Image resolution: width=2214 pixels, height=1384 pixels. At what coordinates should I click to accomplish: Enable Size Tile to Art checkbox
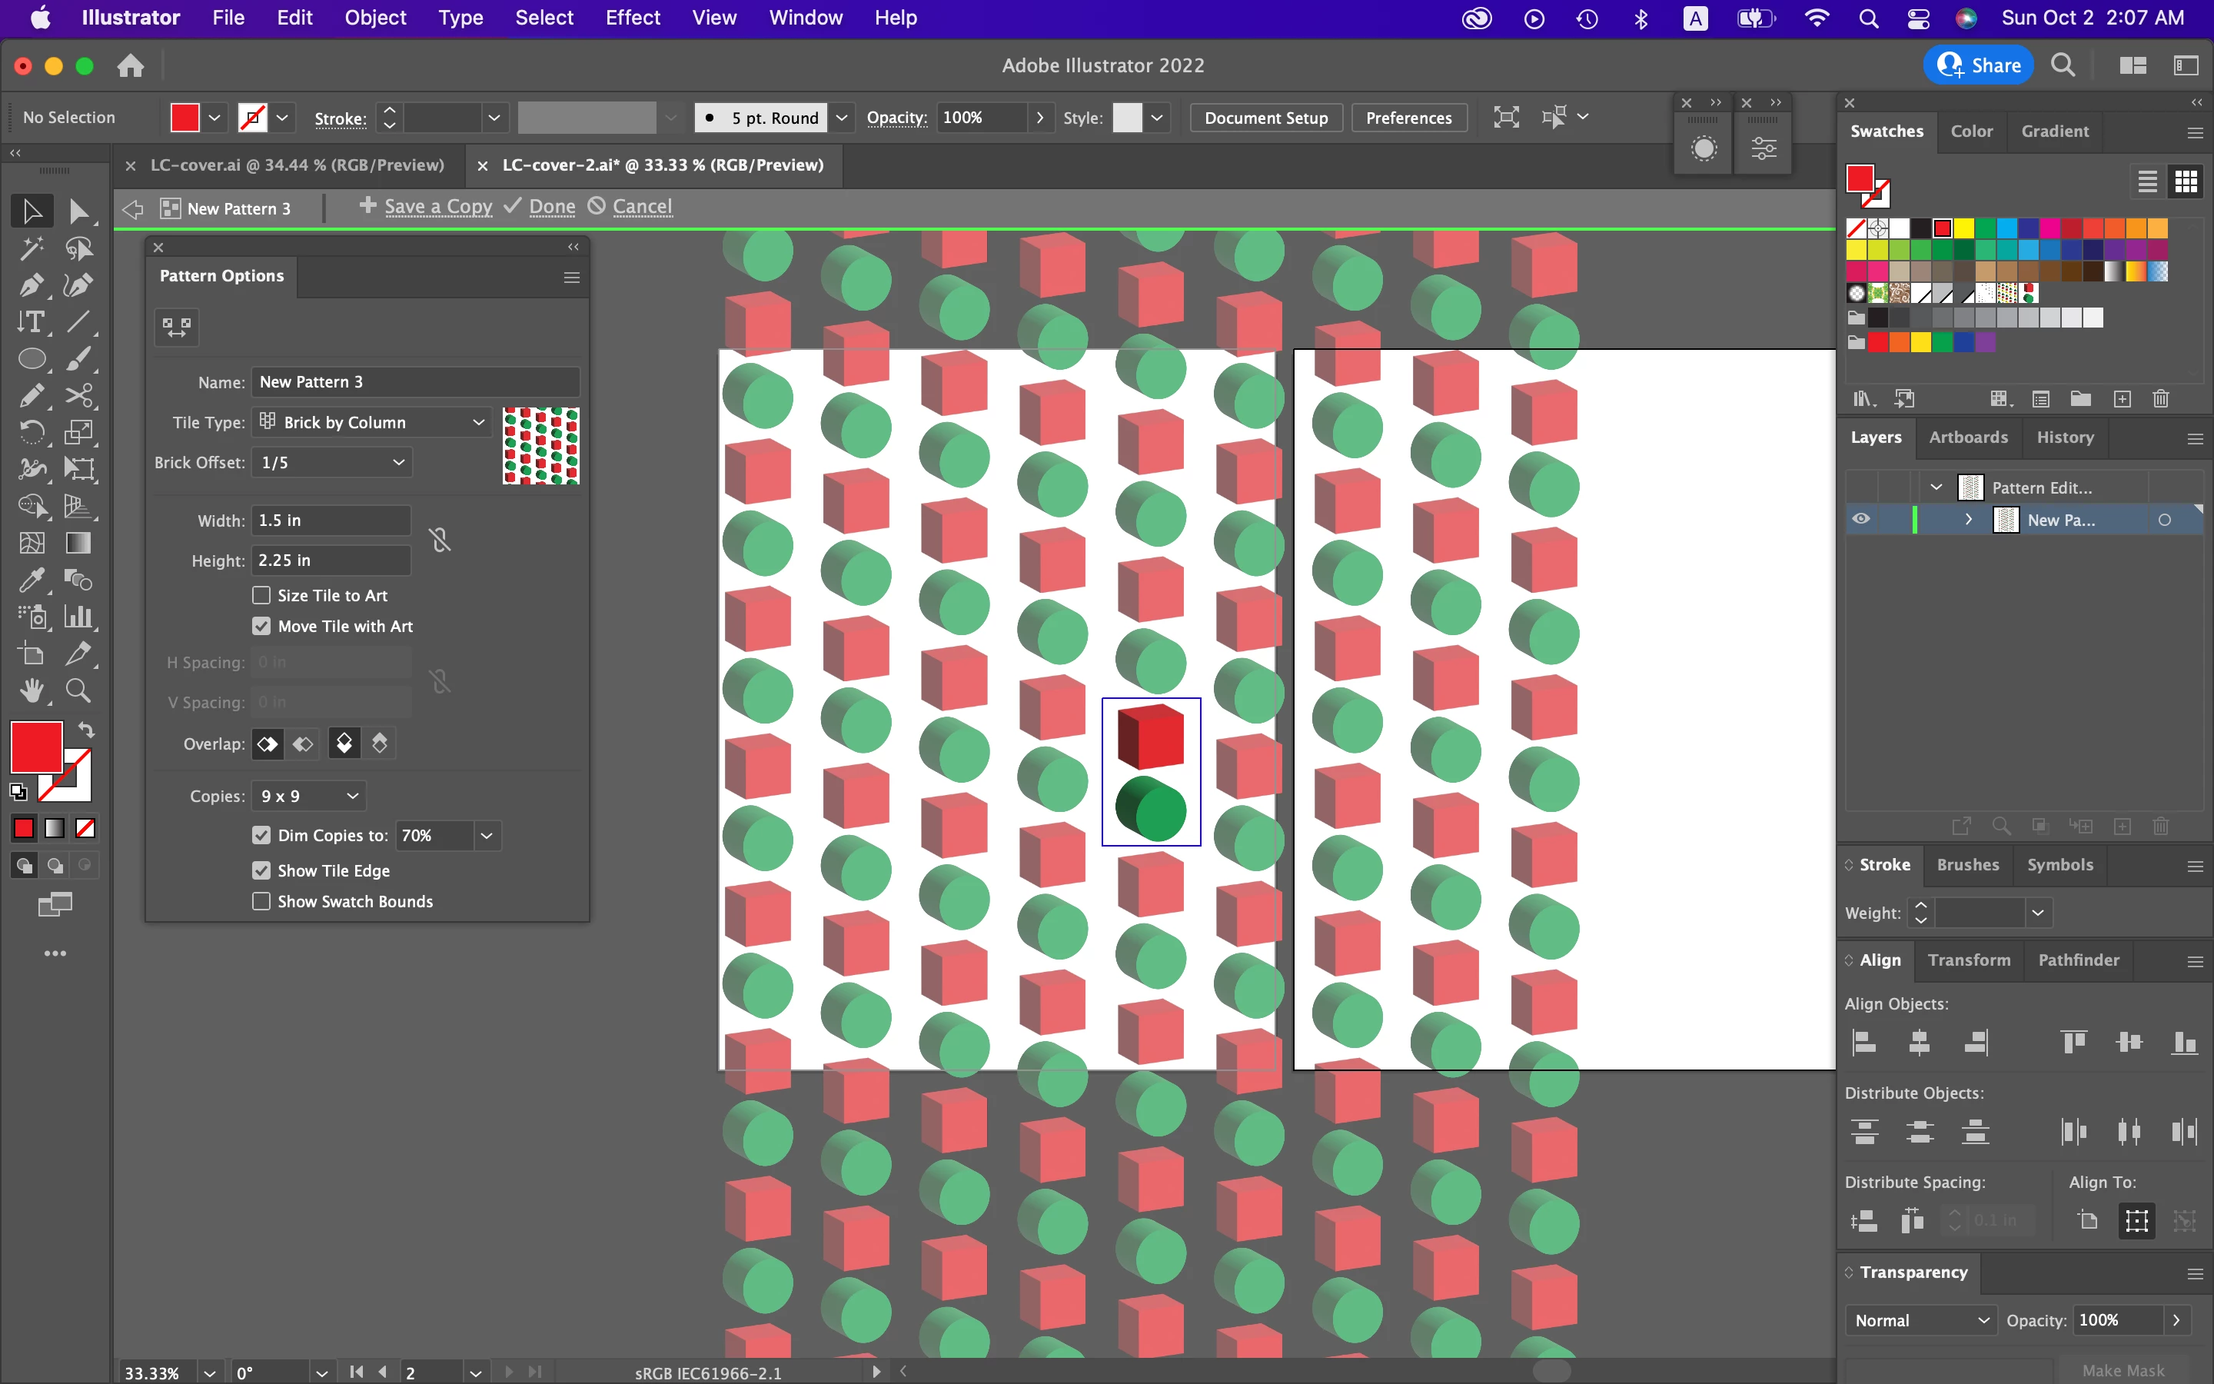coord(261,596)
